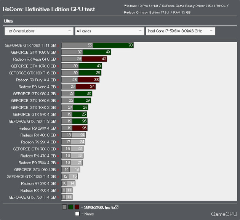Click the 'ReCore: Definitive Edition GPU test' title
The image size is (240, 220).
click(x=49, y=9)
